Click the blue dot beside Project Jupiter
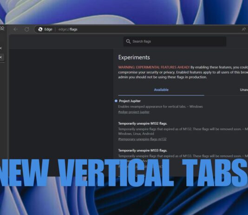 coord(116,101)
